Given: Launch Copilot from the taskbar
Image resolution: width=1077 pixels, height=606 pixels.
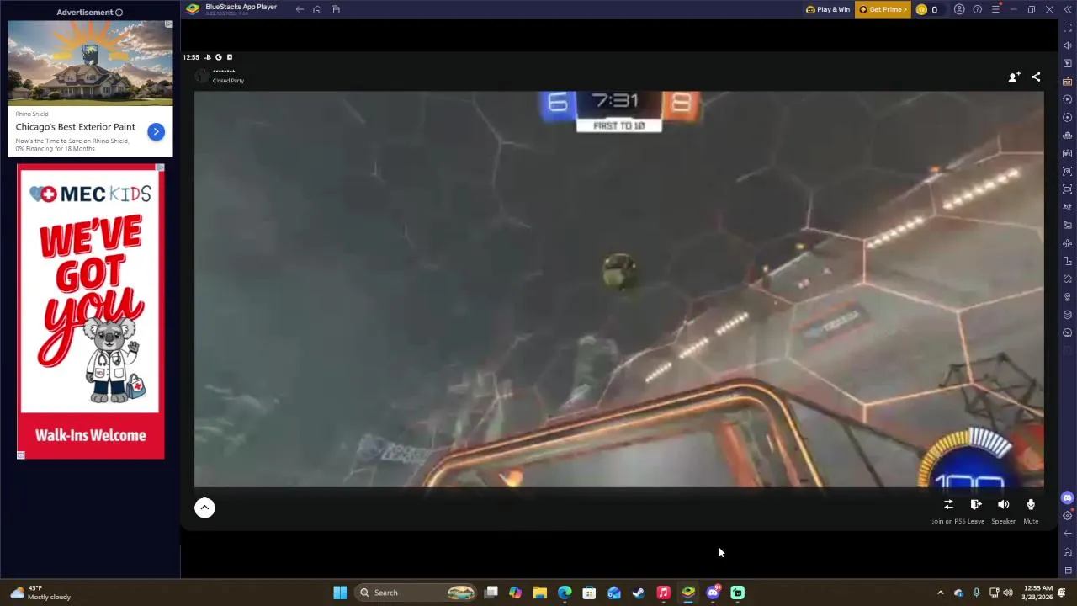Looking at the screenshot, I should click(516, 593).
